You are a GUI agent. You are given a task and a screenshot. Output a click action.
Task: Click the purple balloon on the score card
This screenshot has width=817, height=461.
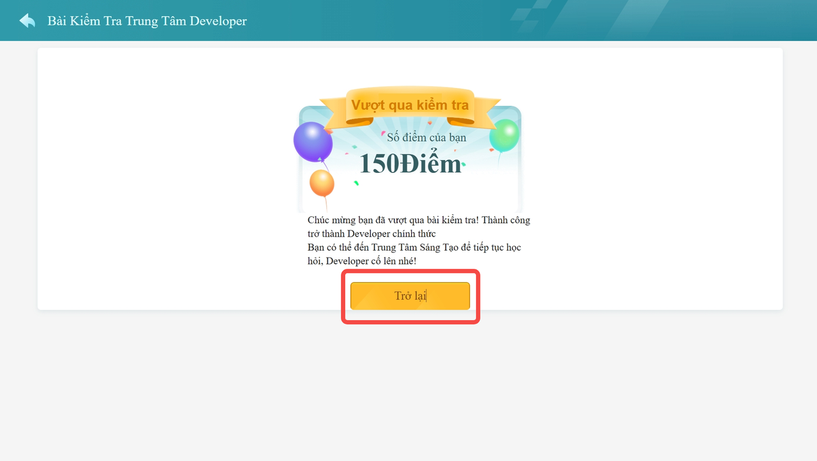(x=313, y=141)
